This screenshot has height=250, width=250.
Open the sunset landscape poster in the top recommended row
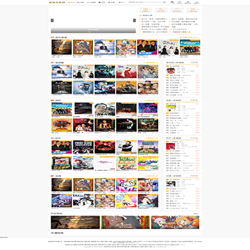pyautogui.click(x=61, y=48)
